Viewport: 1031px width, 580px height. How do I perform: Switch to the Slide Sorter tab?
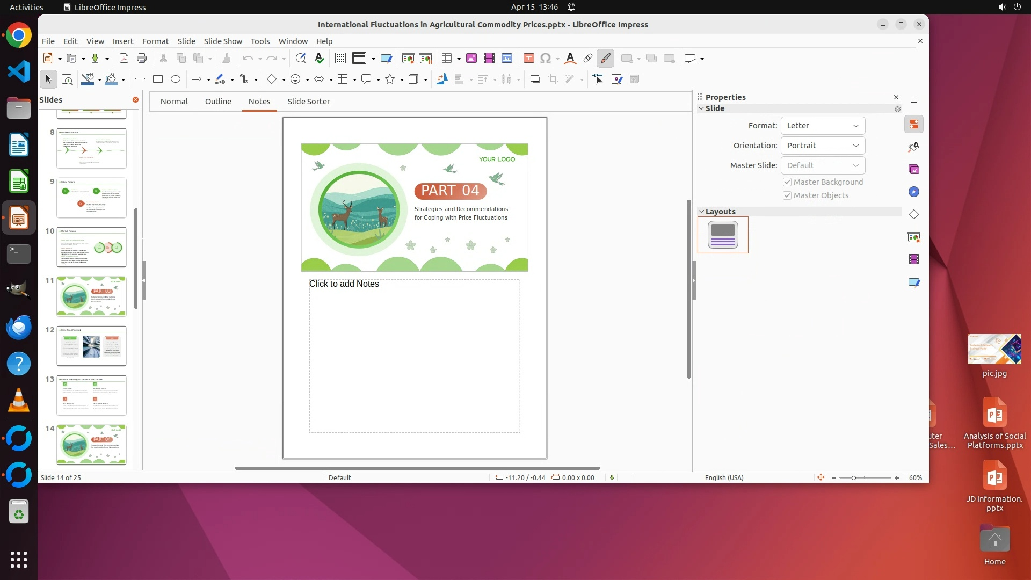pos(308,102)
